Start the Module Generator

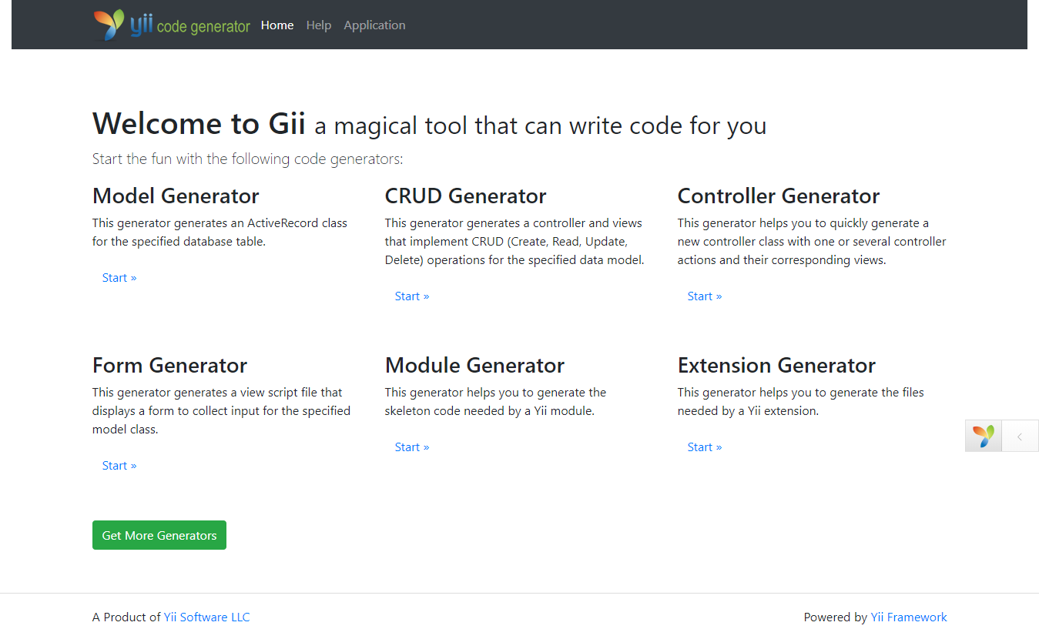pos(412,447)
